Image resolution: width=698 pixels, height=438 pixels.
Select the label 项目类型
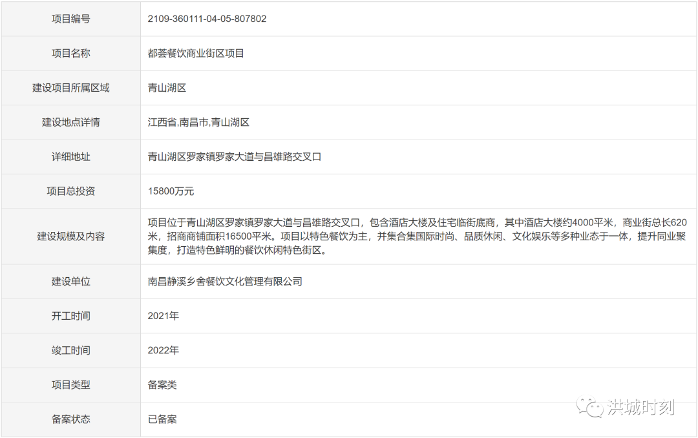coord(71,384)
